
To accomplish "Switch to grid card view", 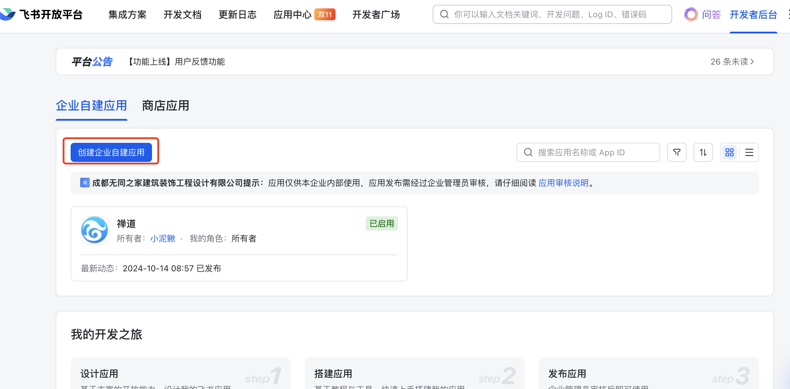I will coord(729,152).
